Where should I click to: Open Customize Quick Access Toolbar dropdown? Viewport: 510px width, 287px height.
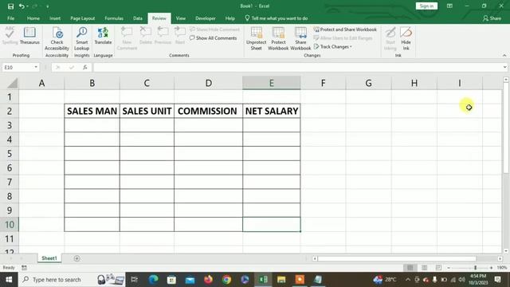click(48, 6)
